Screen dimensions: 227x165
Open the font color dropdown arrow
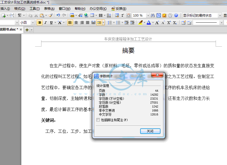click(x=153, y=23)
